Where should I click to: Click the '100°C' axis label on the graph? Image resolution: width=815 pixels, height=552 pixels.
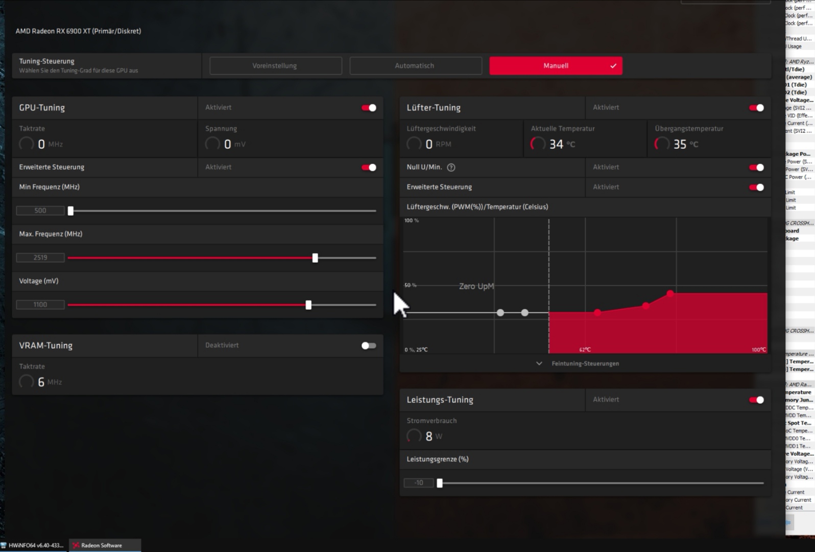(759, 350)
